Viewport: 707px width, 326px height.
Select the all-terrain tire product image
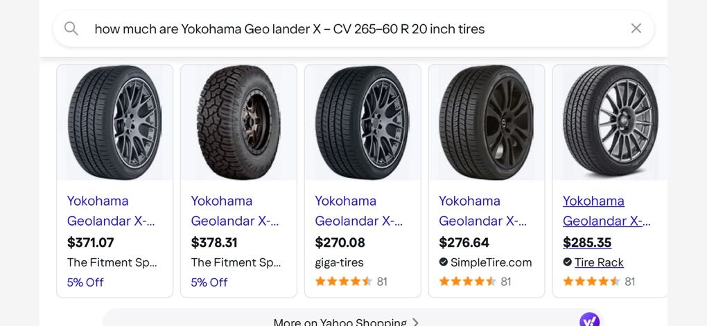(238, 123)
